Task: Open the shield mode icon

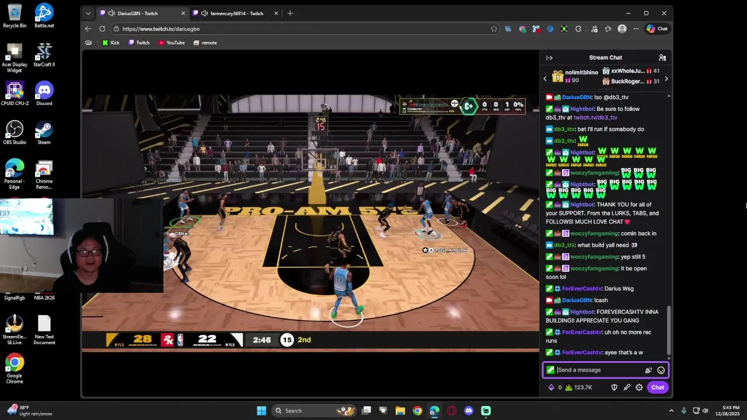Action: point(614,387)
